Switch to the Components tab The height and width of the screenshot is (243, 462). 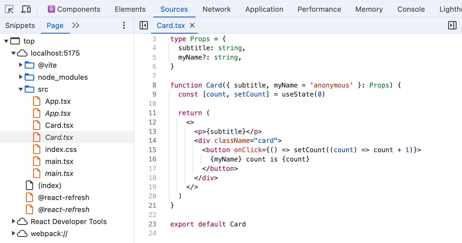(74, 9)
